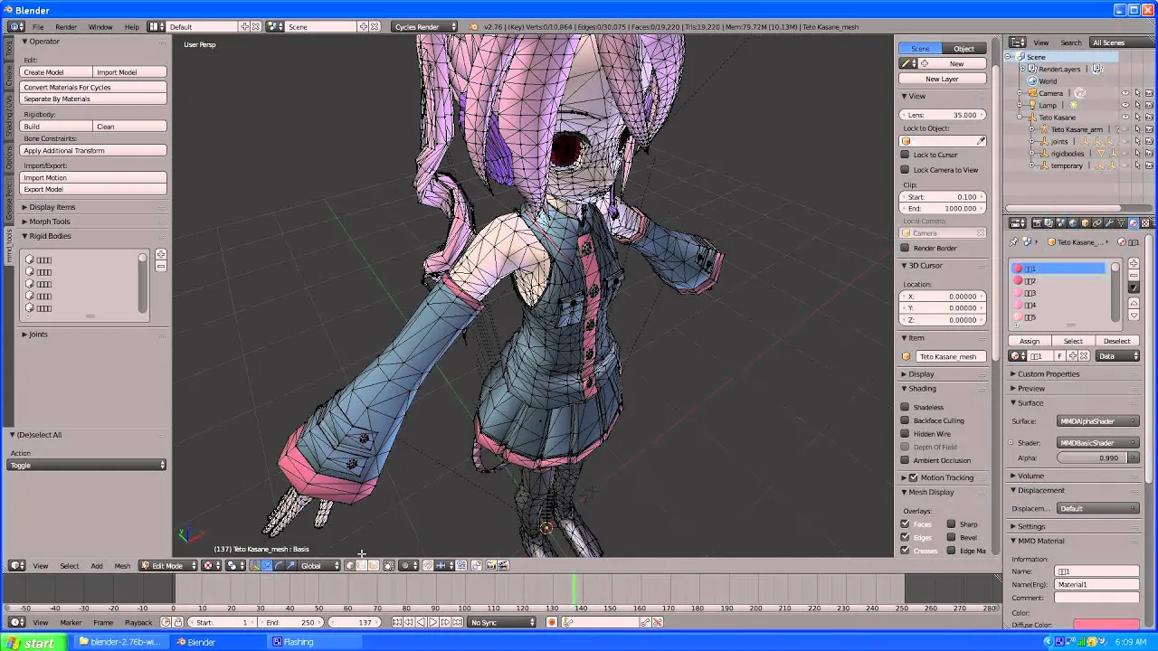1158x651 pixels.
Task: Click the New Layer button
Action: pos(942,79)
